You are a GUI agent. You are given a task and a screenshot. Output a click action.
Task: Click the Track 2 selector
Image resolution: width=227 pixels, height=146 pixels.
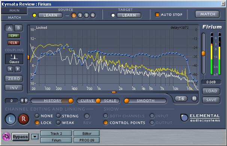point(56,134)
